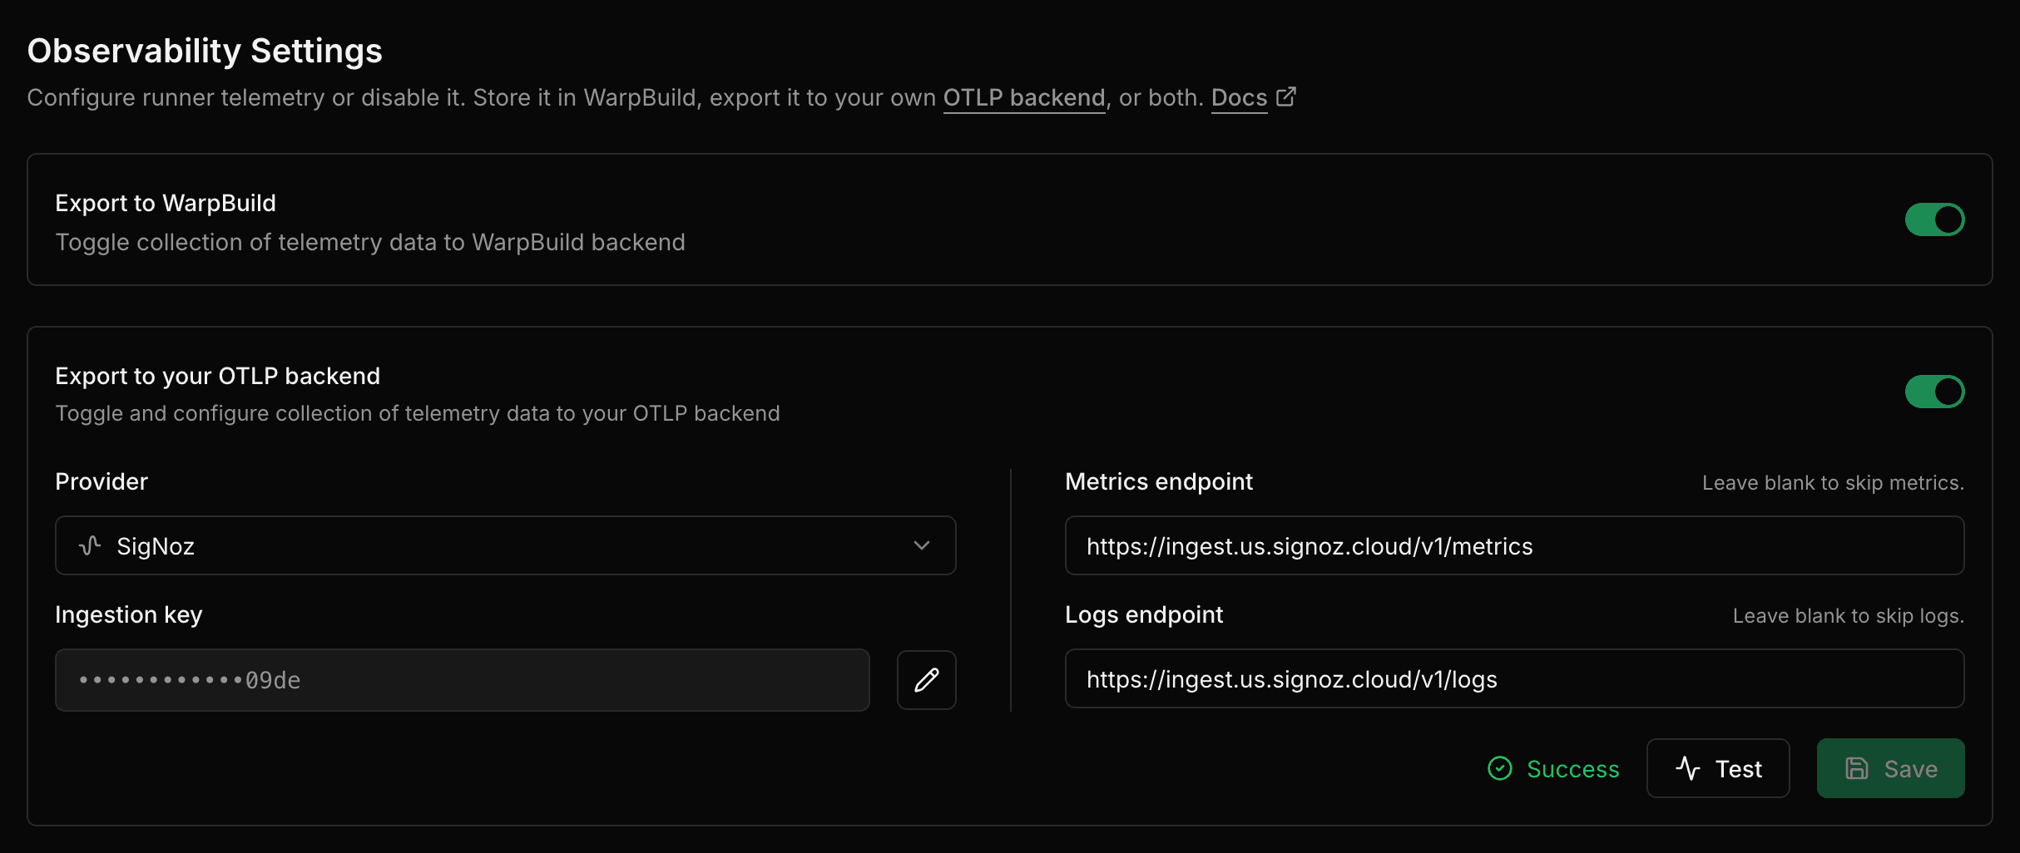Open the OTLP backend link
Viewport: 2020px width, 853px height.
pos(1023,98)
